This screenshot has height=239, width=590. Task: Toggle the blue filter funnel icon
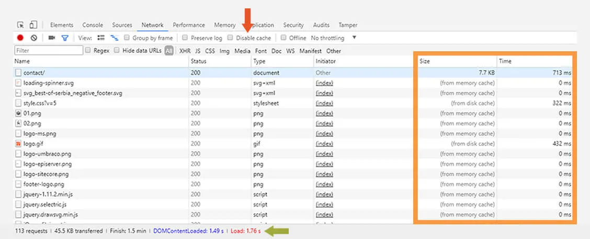point(65,38)
